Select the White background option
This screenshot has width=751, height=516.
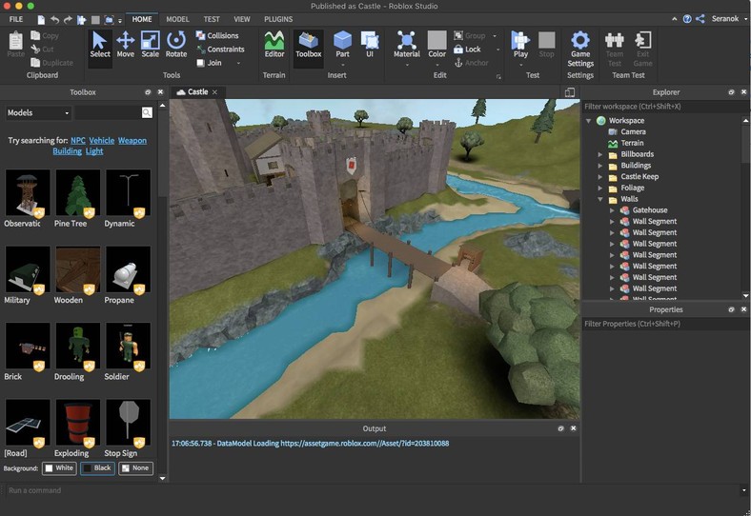pyautogui.click(x=58, y=468)
